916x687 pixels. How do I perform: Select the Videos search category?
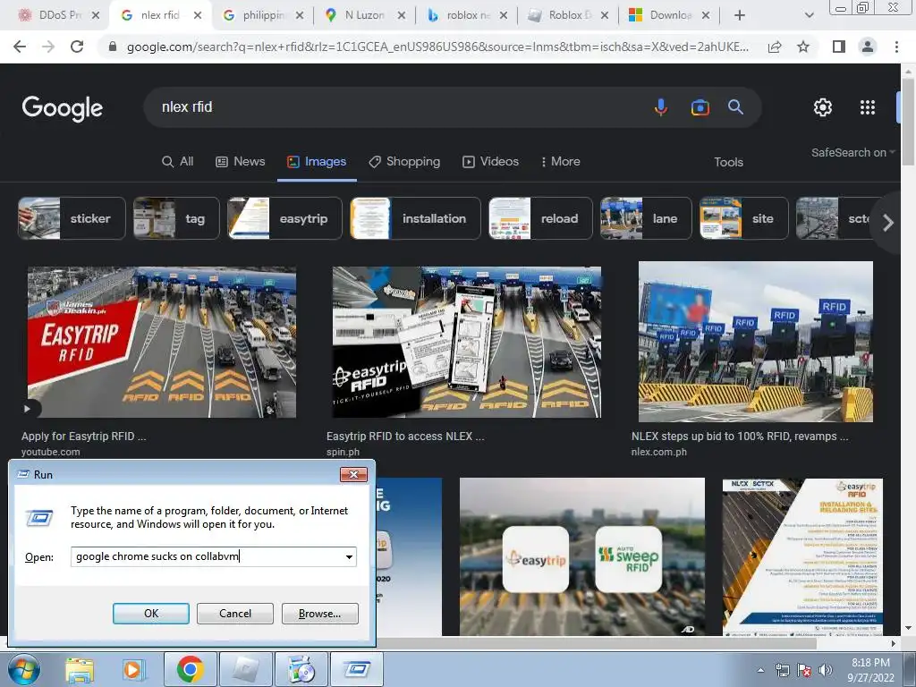coord(490,162)
